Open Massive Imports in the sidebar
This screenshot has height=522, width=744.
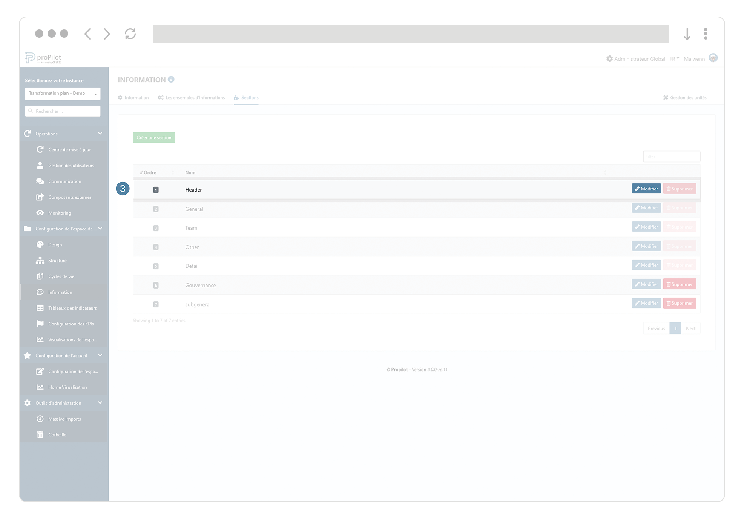(x=64, y=419)
